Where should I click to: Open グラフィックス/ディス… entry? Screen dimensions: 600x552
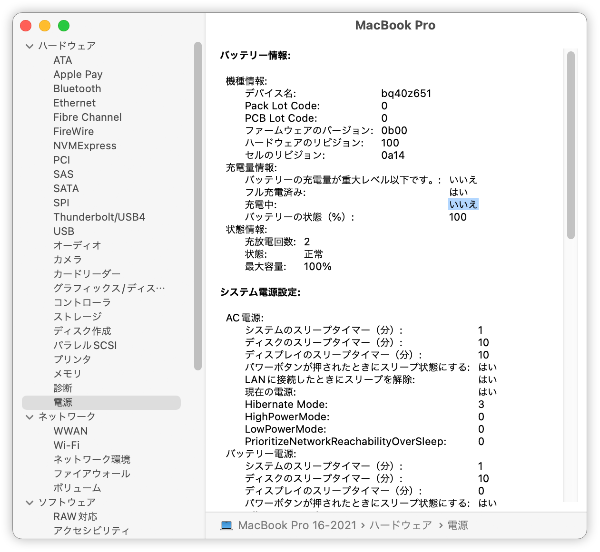pos(109,289)
